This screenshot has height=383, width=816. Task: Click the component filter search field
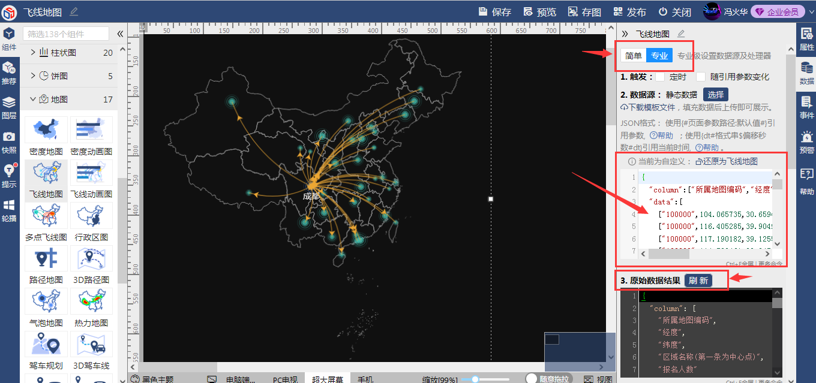(66, 34)
